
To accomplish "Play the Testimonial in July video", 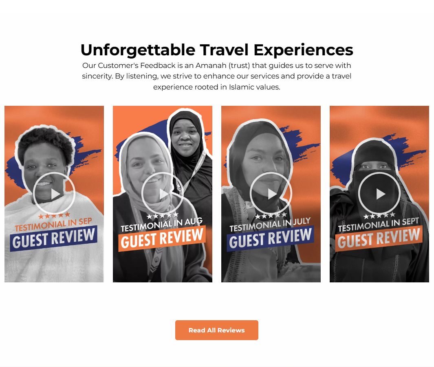I will 271,194.
